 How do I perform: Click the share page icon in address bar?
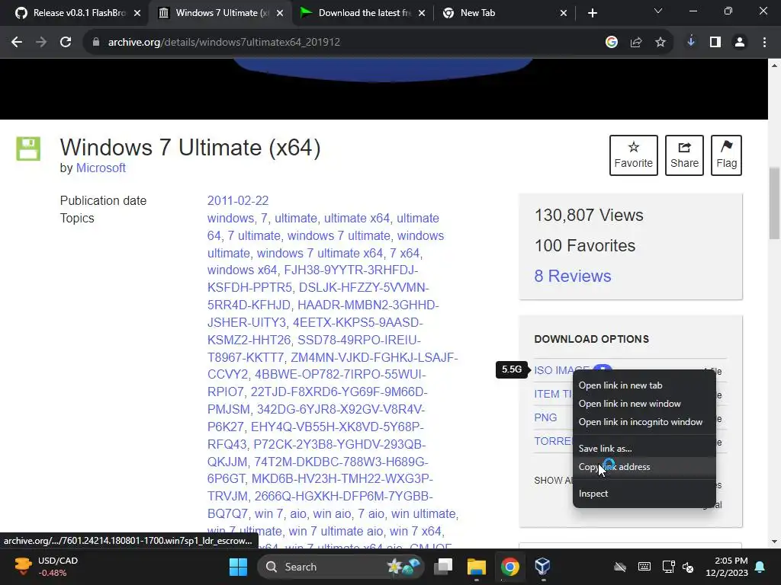point(636,43)
